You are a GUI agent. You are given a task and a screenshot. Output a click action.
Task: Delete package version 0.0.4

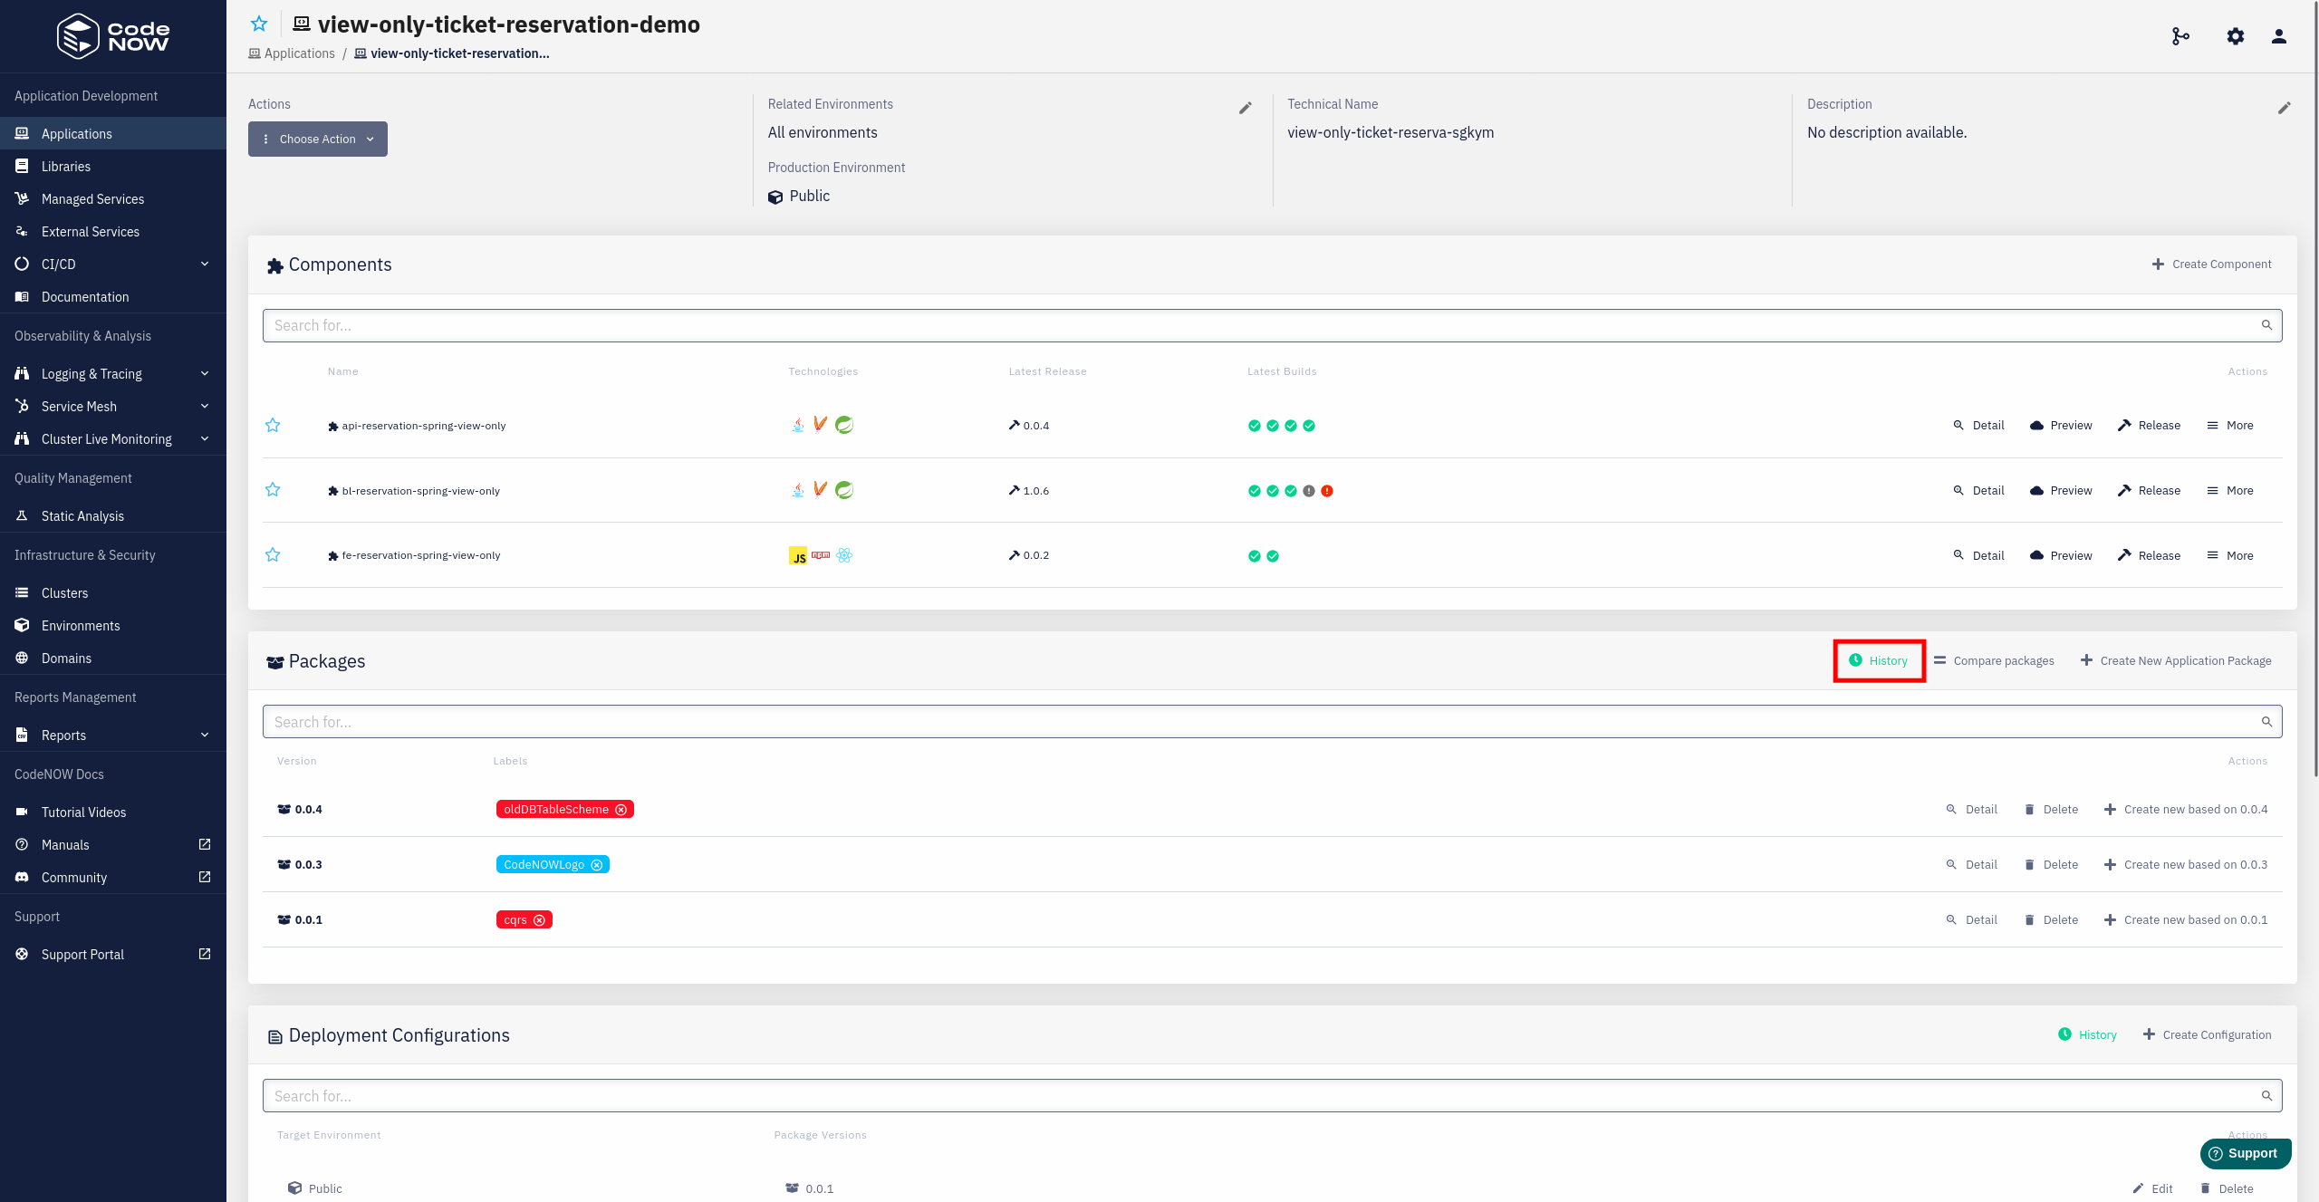pos(2051,810)
